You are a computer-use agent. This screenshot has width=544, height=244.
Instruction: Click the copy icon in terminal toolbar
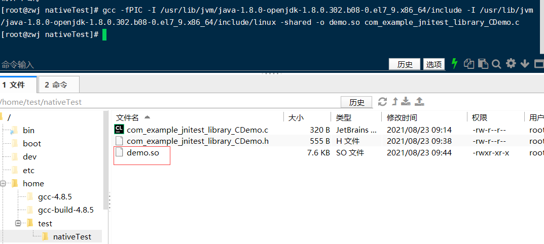point(469,64)
